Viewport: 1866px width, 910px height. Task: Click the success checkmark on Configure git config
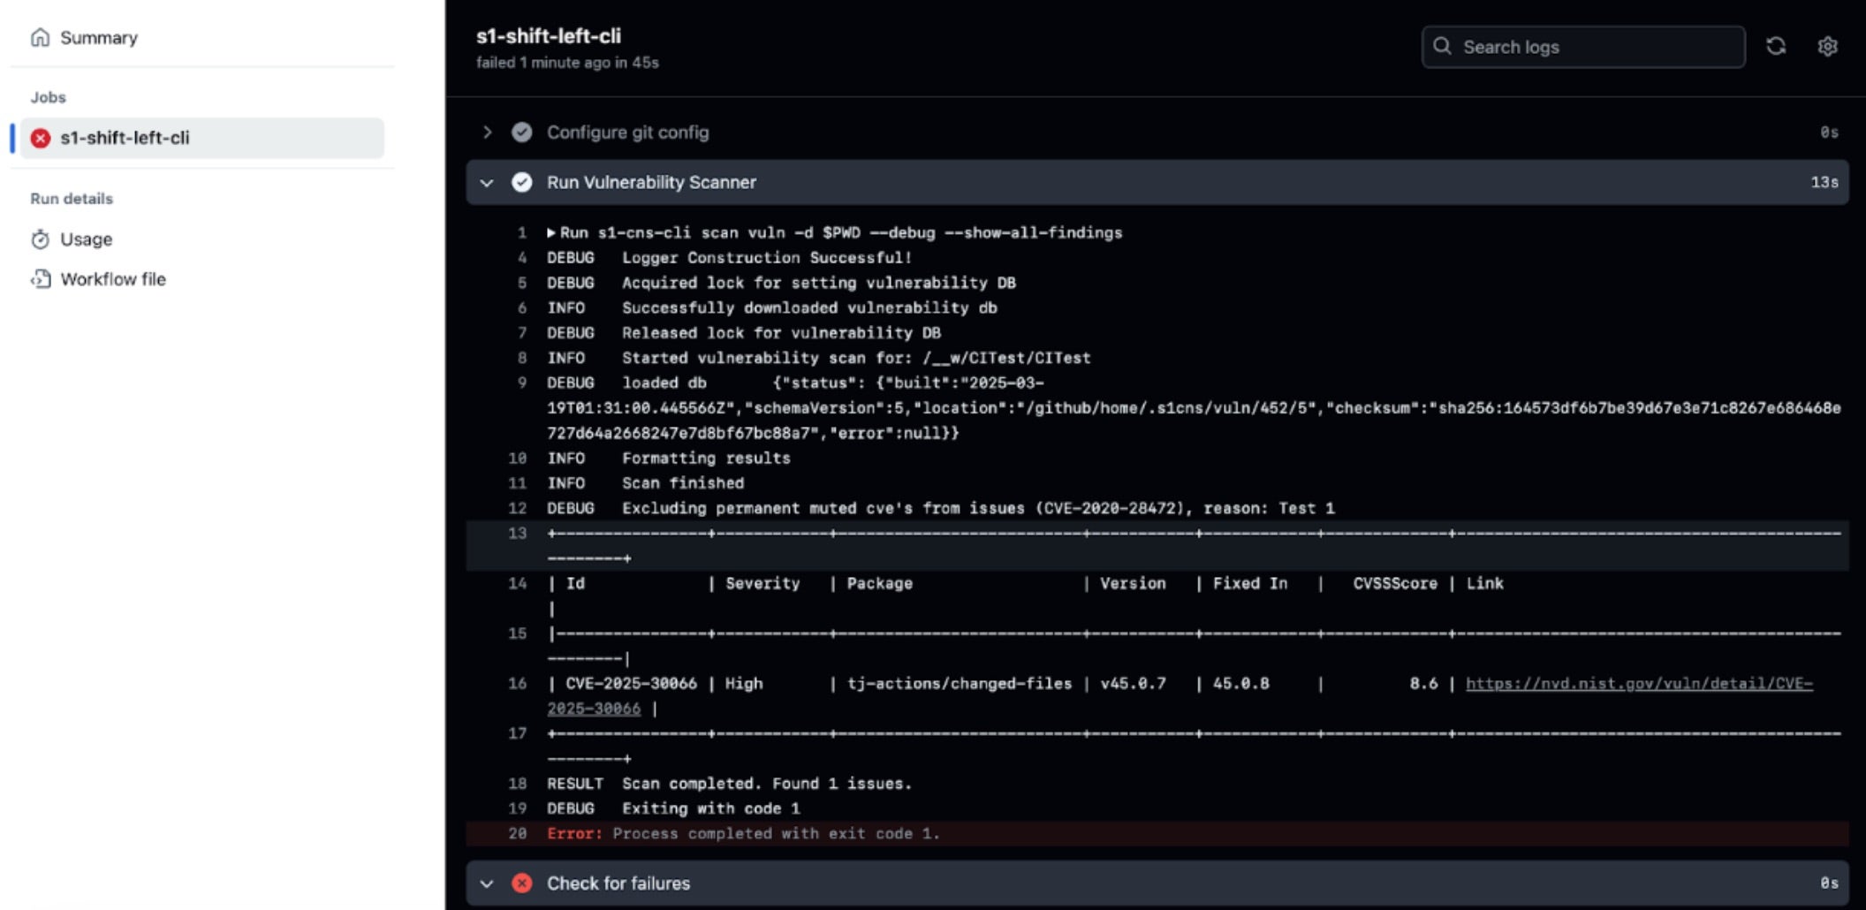(522, 133)
